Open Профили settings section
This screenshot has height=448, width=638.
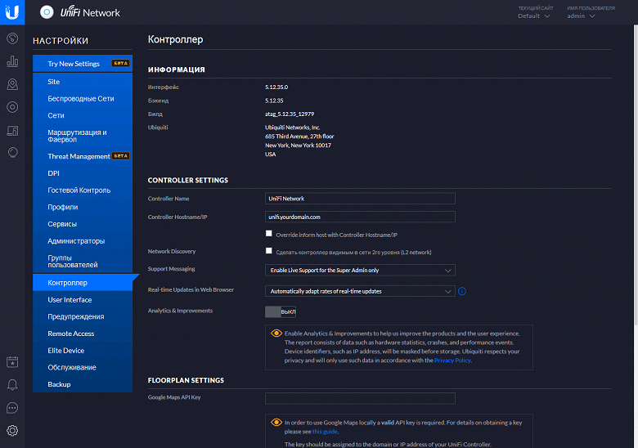pyautogui.click(x=83, y=207)
